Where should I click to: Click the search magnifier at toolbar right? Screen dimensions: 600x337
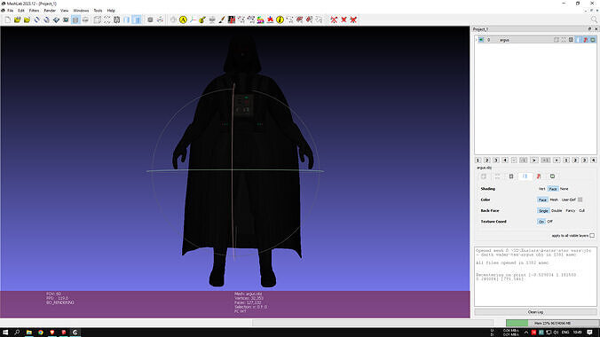594,20
